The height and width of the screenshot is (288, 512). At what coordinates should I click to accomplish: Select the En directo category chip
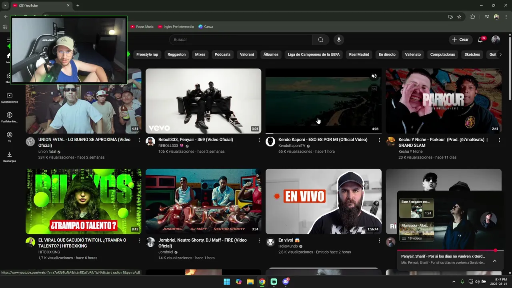click(387, 54)
